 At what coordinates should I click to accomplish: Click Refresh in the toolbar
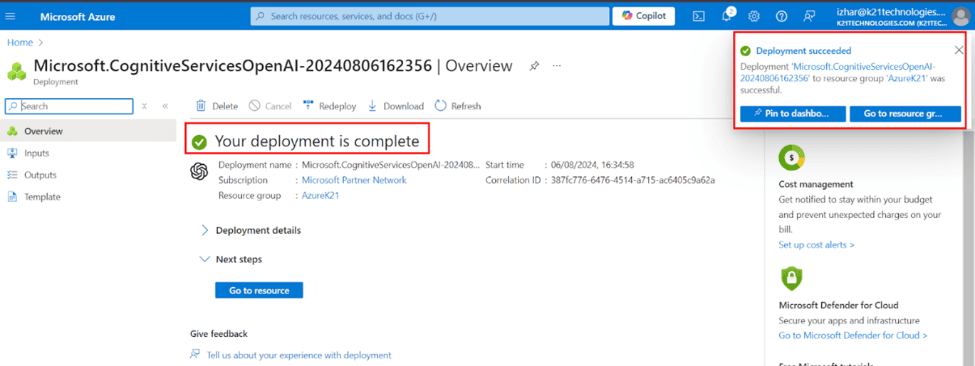458,106
